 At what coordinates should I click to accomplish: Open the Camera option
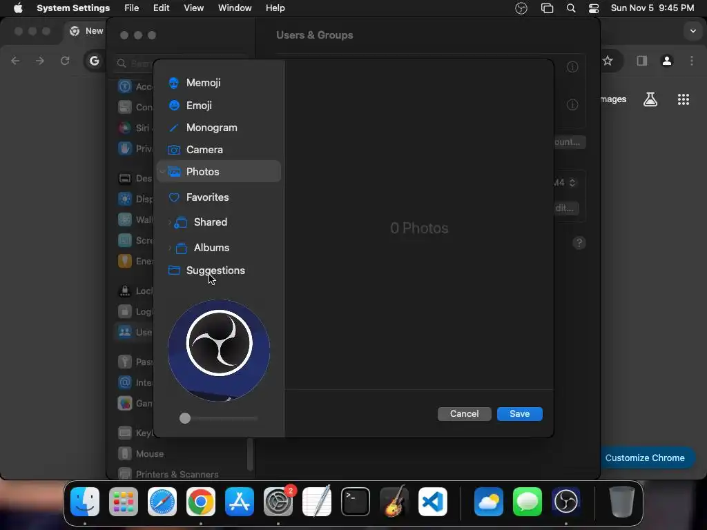click(219, 150)
